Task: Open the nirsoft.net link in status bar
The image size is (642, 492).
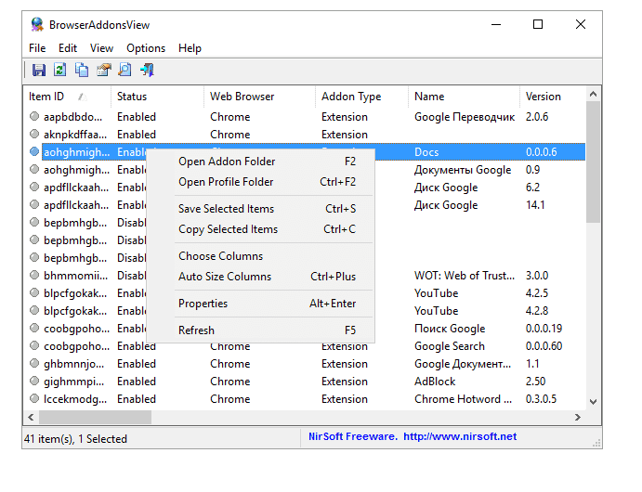Action: tap(461, 437)
